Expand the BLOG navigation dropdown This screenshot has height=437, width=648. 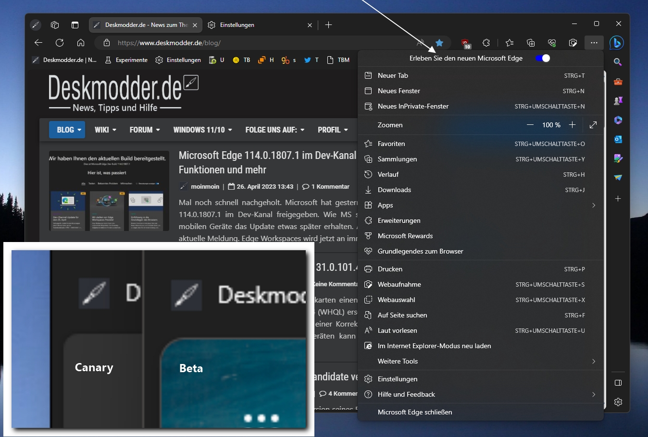(67, 130)
